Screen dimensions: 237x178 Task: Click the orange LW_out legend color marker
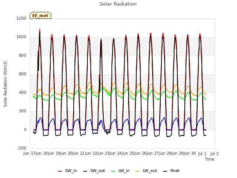138,171
